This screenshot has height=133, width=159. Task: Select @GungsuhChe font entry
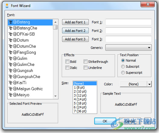30,77
